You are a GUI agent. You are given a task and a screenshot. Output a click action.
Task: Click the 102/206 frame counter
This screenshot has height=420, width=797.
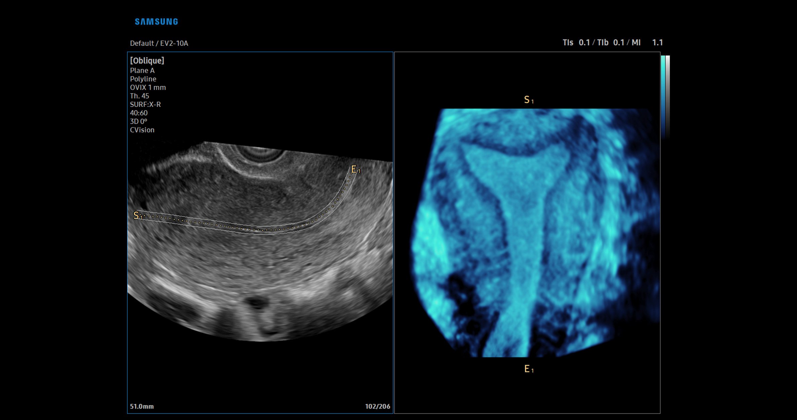377,406
